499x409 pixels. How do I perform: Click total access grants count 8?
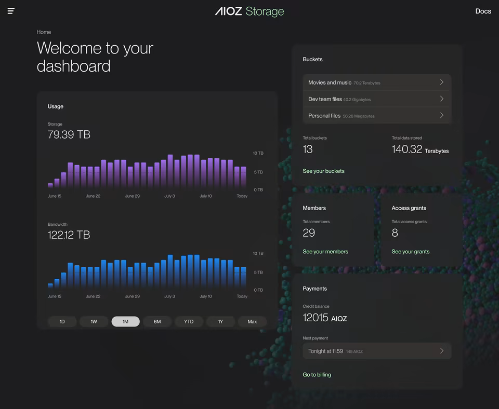395,233
